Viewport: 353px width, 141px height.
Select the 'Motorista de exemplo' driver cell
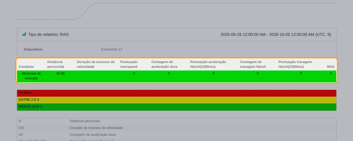point(31,76)
